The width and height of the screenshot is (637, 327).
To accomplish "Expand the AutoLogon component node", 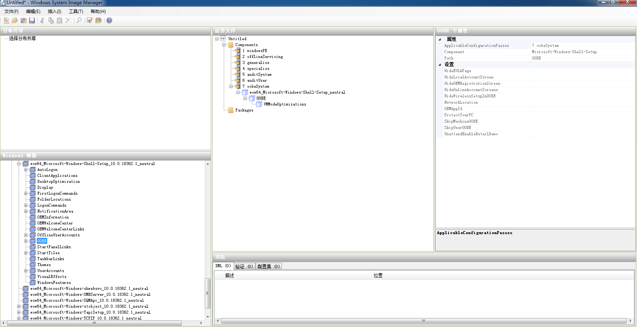I will pos(26,170).
